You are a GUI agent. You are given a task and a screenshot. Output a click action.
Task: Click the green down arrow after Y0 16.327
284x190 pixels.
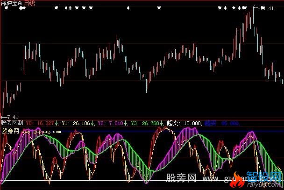coord(57,123)
